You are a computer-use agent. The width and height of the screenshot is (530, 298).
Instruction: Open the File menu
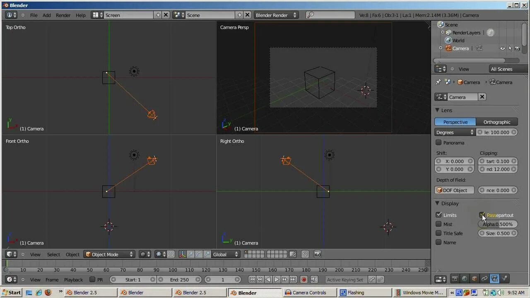pos(34,15)
